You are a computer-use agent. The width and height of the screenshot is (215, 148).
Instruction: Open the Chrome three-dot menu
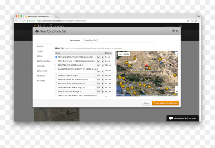coord(199,21)
